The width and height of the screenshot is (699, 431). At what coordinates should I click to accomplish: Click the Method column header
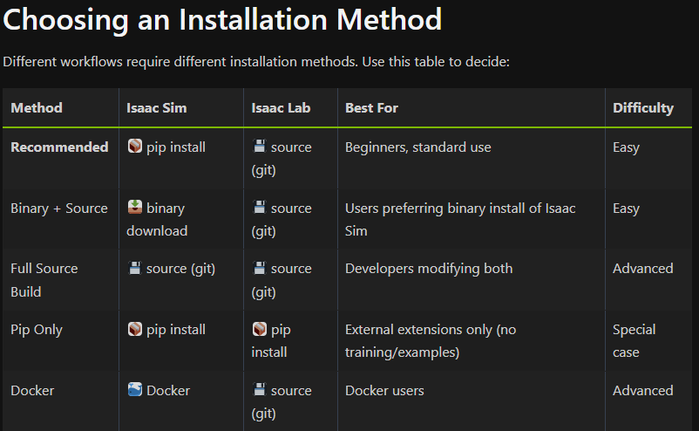point(37,108)
